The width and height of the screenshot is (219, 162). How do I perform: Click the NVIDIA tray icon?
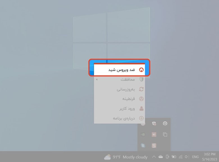[143, 135]
